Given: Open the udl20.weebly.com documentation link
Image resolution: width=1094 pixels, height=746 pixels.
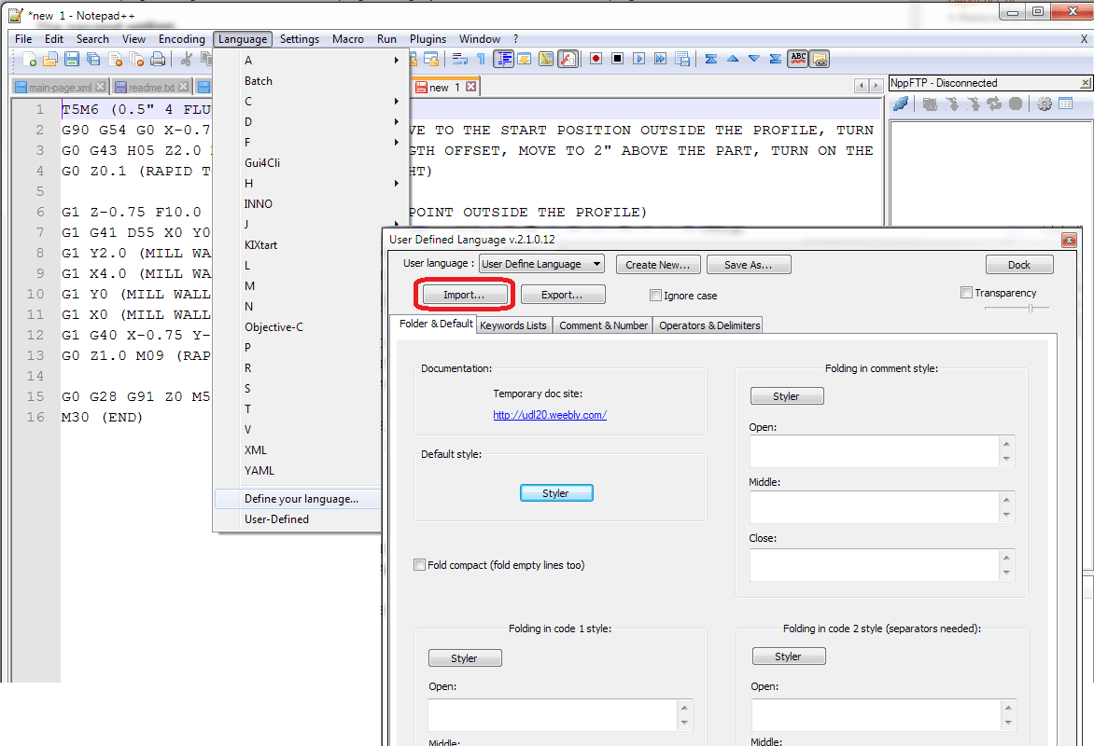Looking at the screenshot, I should click(550, 415).
